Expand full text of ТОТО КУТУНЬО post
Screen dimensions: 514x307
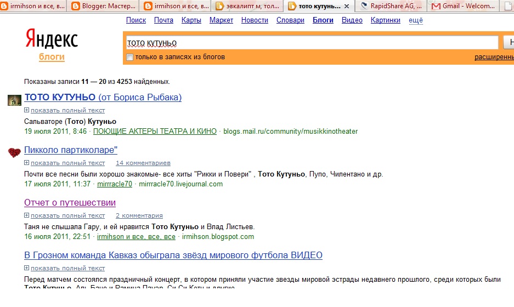[x=65, y=110]
